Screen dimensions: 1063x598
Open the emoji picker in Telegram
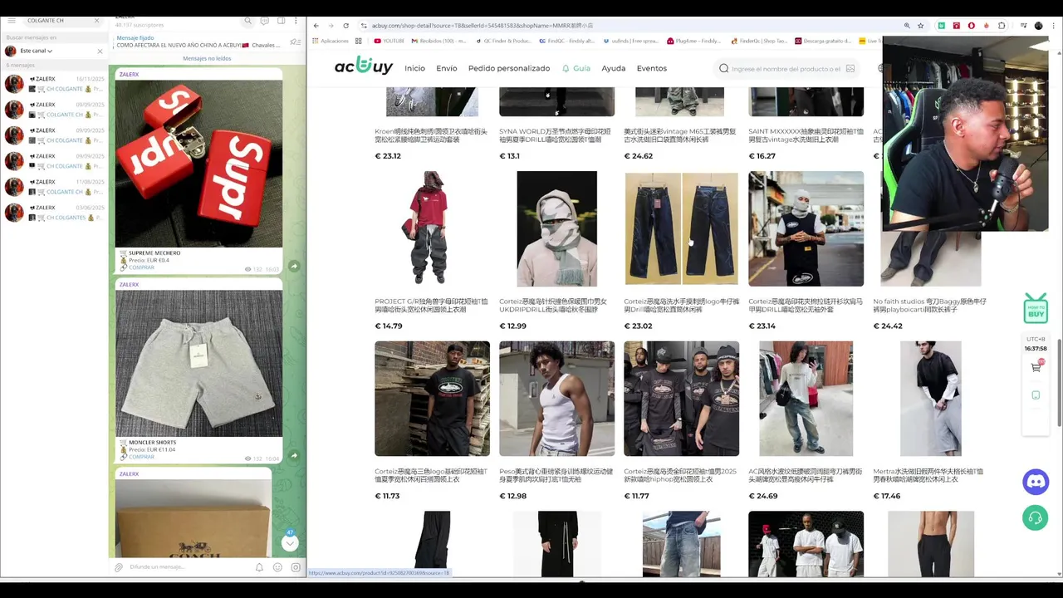tap(277, 567)
